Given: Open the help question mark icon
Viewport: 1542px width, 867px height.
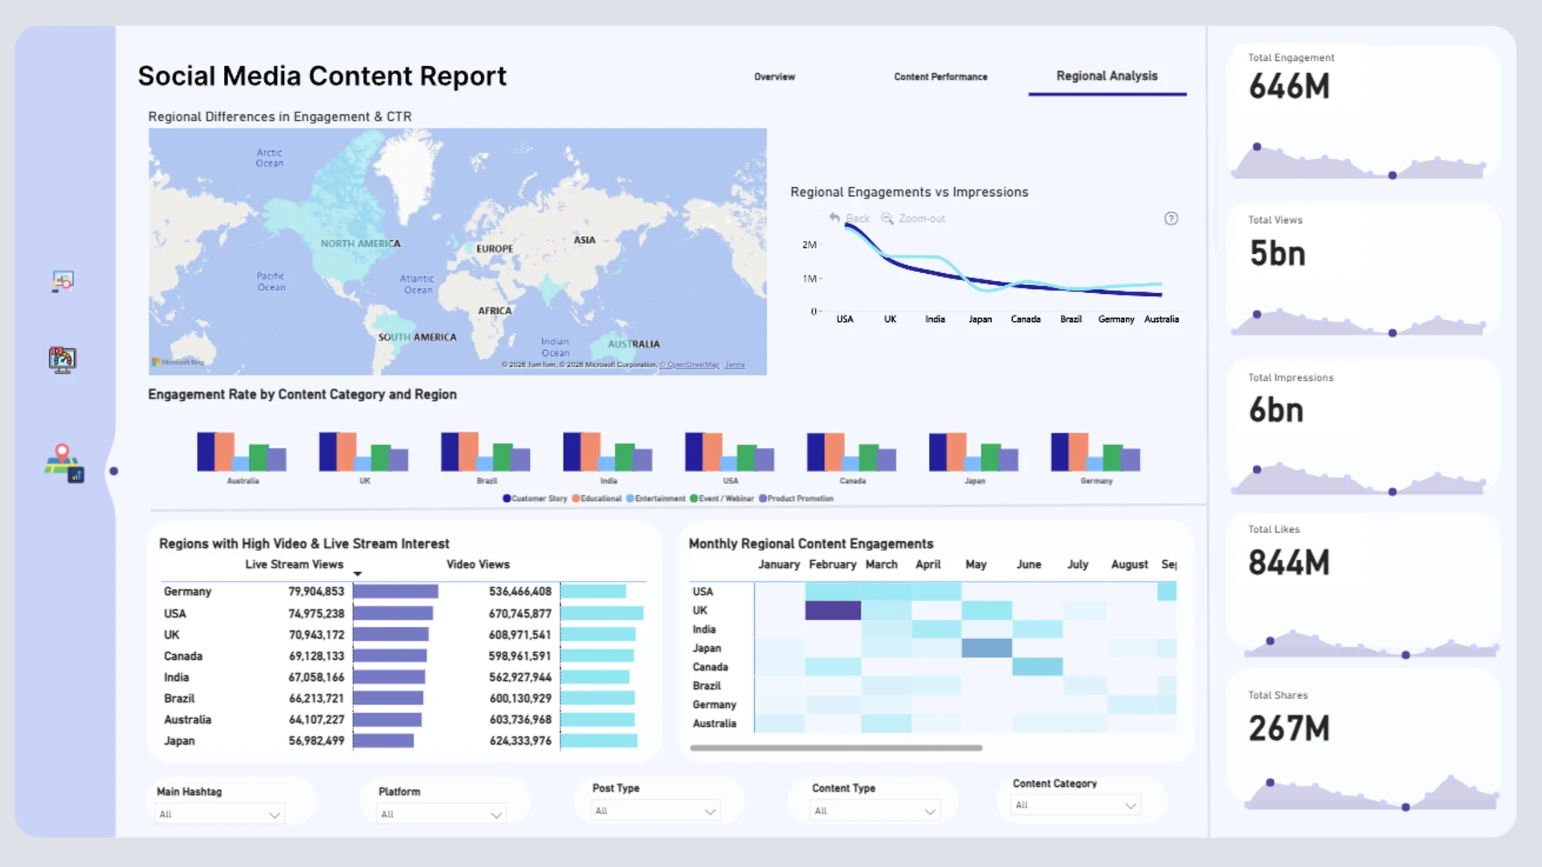Looking at the screenshot, I should click(x=1171, y=218).
